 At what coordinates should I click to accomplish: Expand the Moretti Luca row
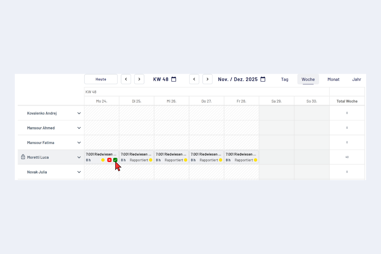coord(79,157)
